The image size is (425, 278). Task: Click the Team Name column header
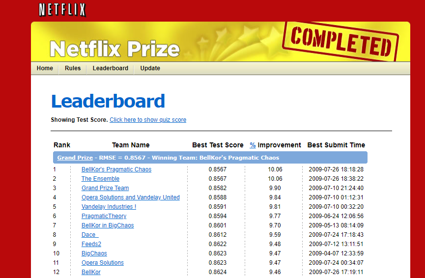click(x=131, y=145)
